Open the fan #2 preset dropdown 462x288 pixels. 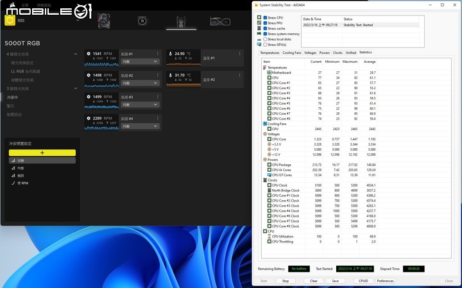pos(140,83)
